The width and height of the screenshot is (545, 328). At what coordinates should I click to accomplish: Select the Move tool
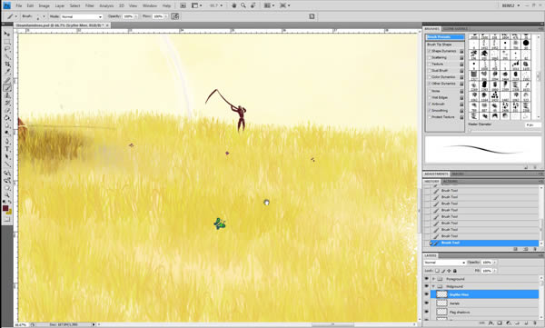(7, 34)
